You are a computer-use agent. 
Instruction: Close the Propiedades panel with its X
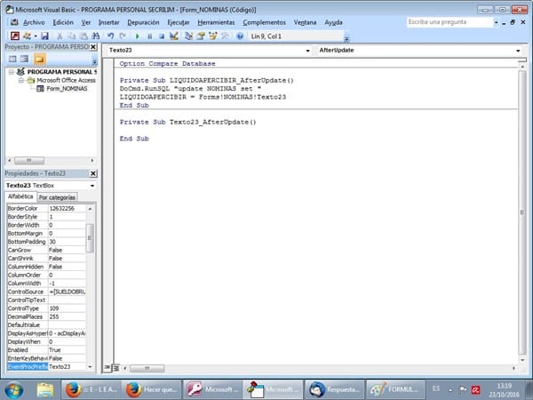coord(93,172)
